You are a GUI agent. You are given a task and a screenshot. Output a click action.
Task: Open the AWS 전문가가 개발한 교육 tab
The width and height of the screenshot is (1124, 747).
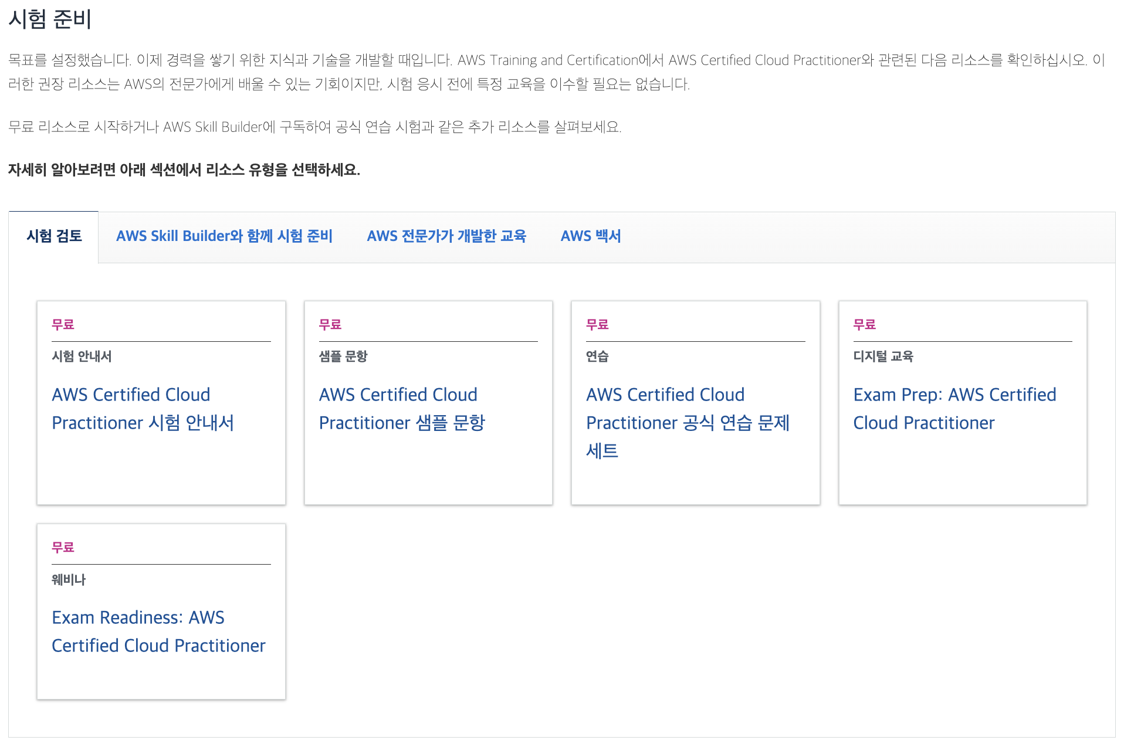(x=446, y=236)
